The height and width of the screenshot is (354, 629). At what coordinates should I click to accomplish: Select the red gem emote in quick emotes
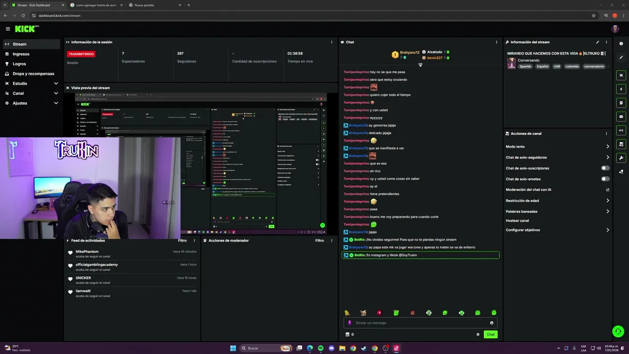pyautogui.click(x=379, y=313)
